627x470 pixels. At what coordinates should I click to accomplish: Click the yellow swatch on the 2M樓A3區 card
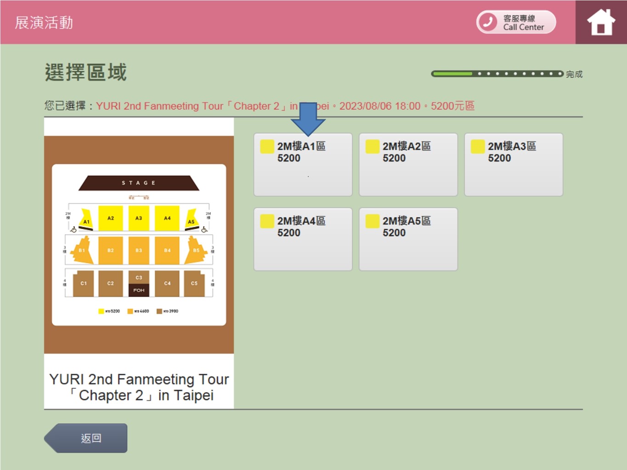click(x=478, y=146)
